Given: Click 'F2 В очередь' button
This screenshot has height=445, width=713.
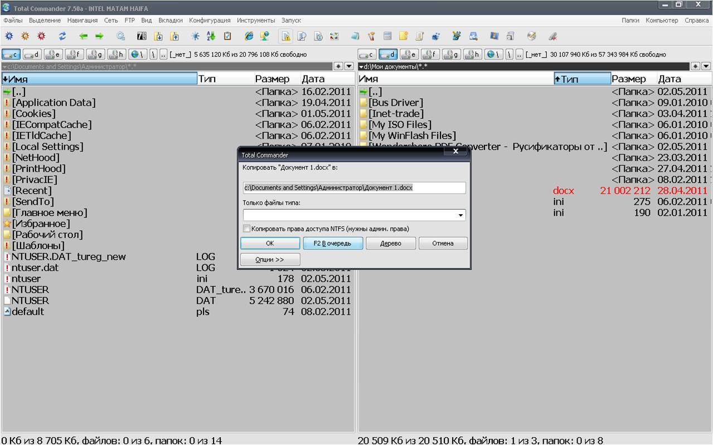Looking at the screenshot, I should tap(333, 243).
